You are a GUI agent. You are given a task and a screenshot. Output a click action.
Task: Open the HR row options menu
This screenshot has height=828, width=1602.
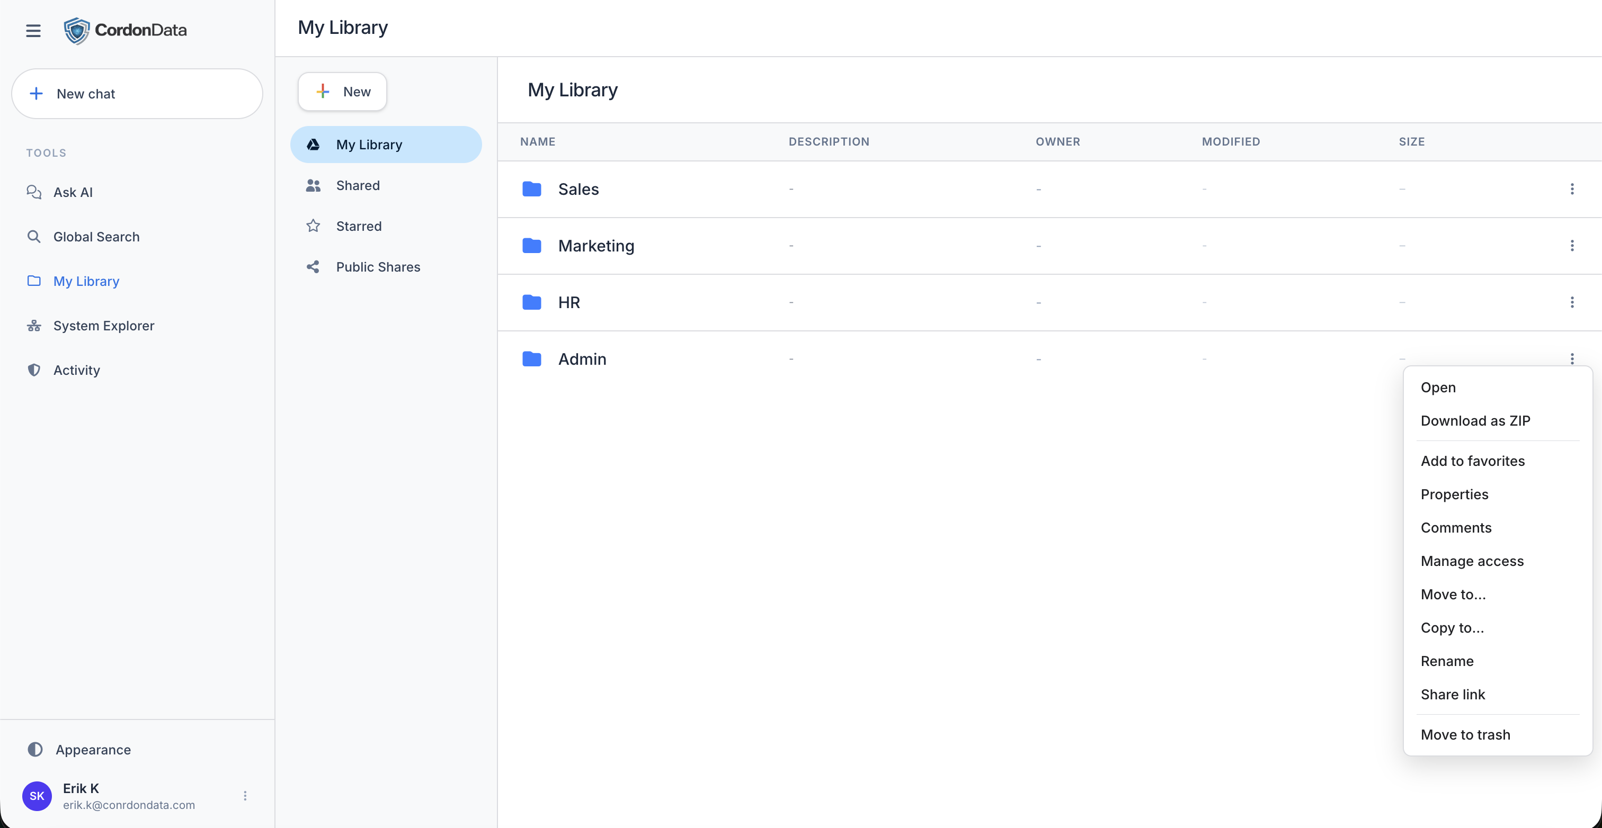click(x=1571, y=302)
